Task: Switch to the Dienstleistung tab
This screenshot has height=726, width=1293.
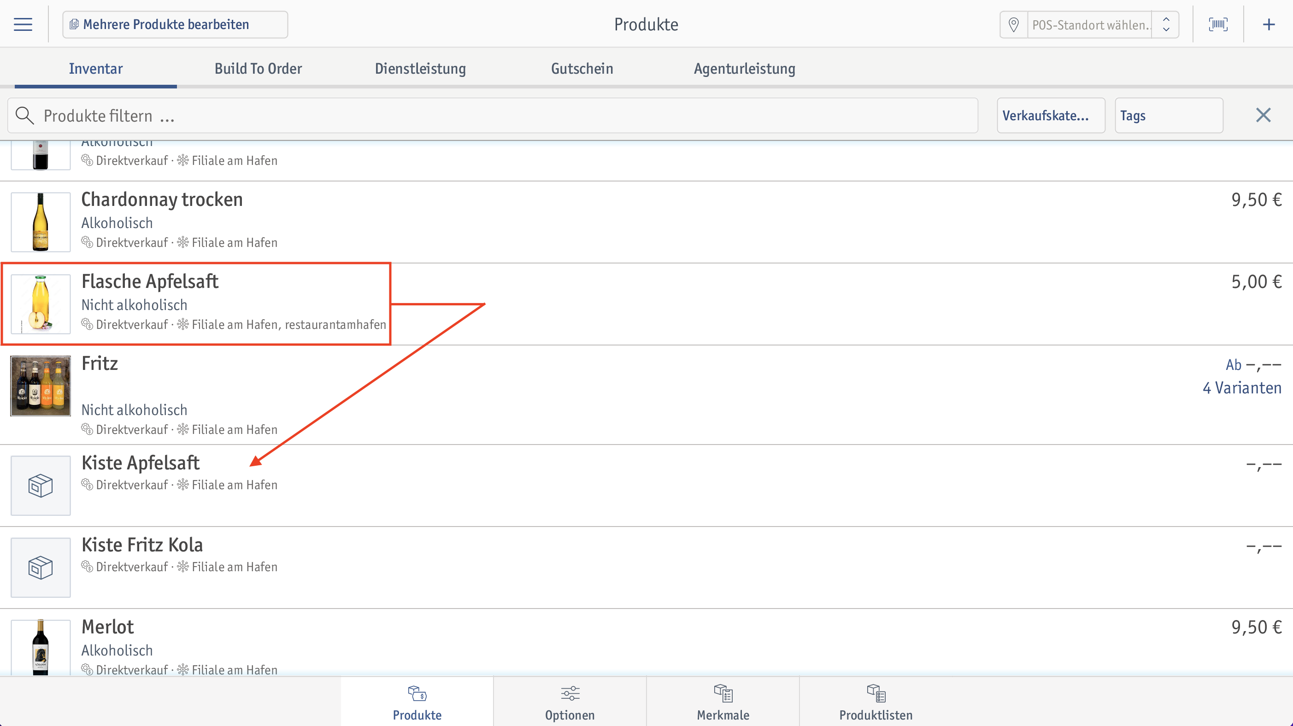Action: click(x=420, y=68)
